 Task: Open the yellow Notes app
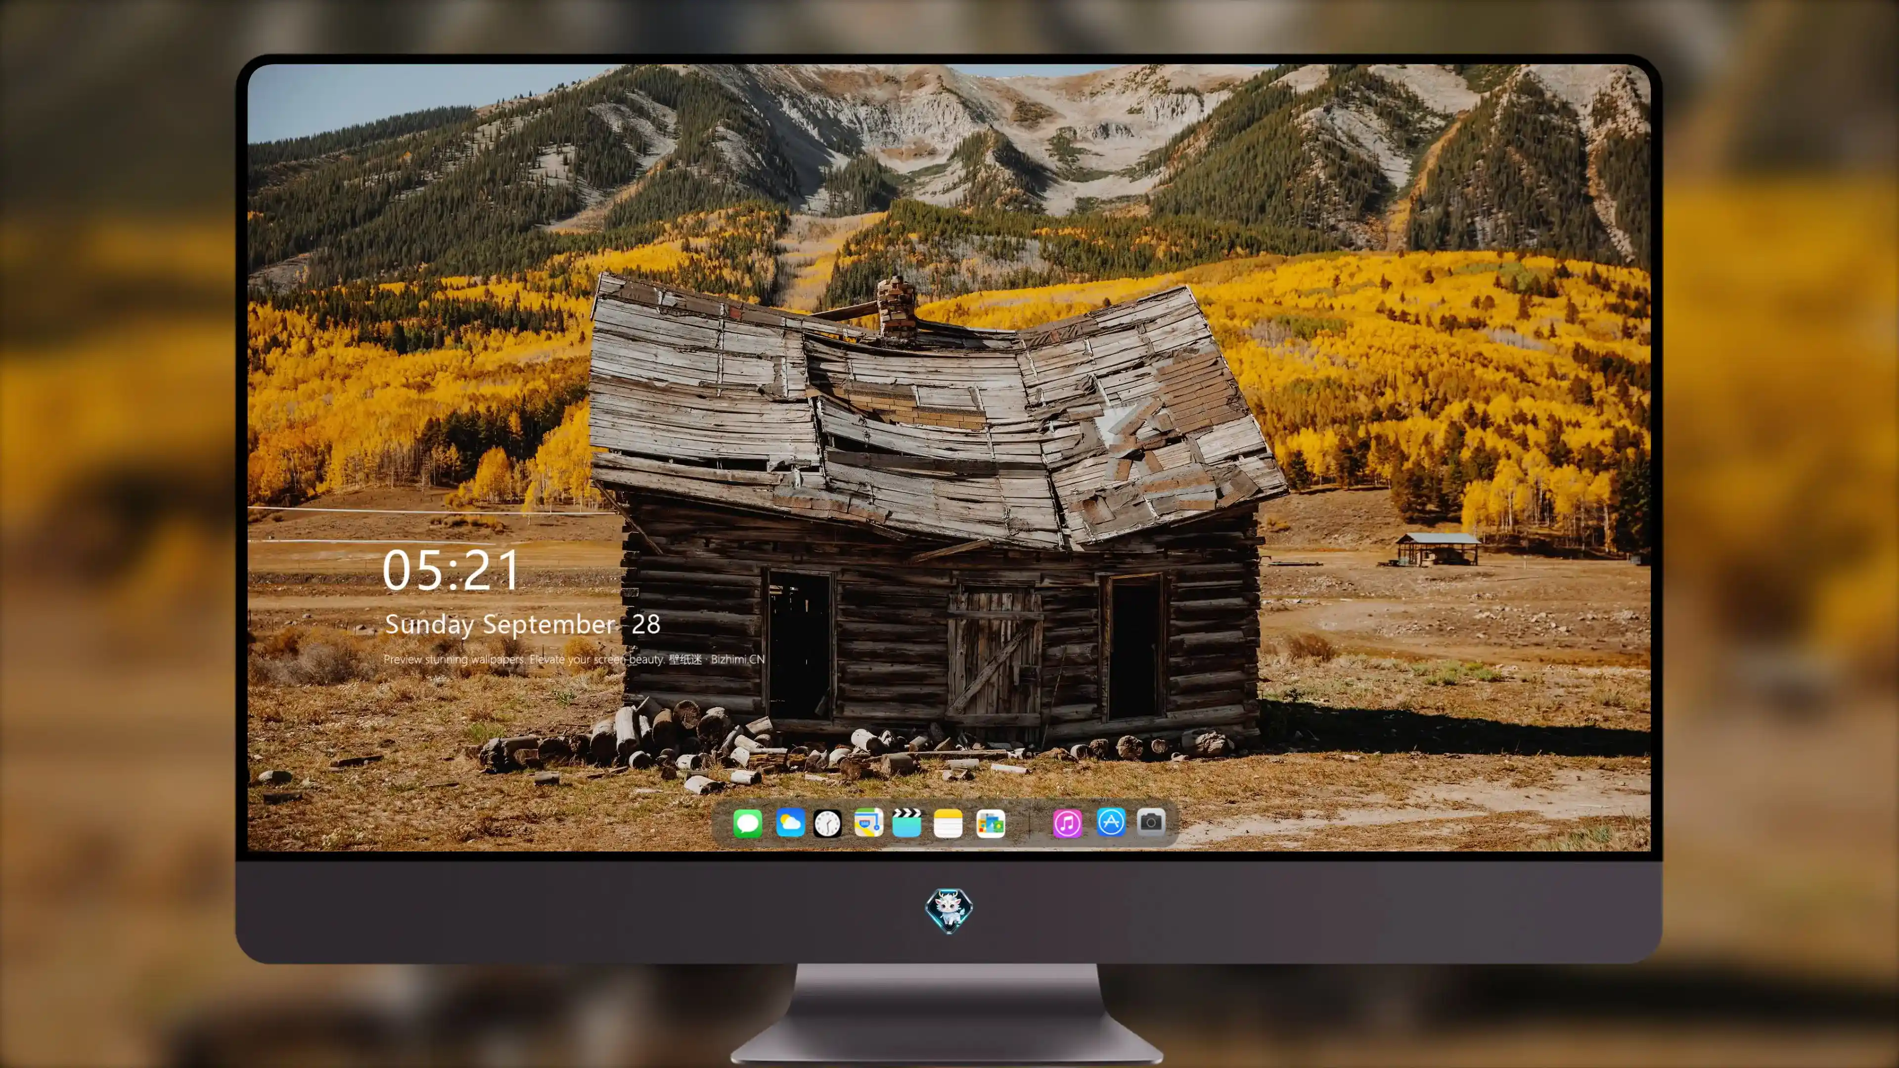coord(948,823)
